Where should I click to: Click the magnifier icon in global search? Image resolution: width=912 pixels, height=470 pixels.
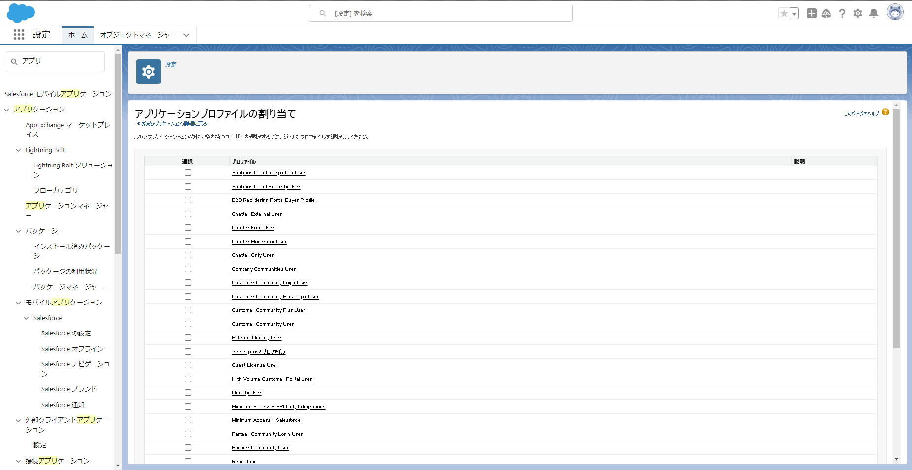[x=323, y=13]
